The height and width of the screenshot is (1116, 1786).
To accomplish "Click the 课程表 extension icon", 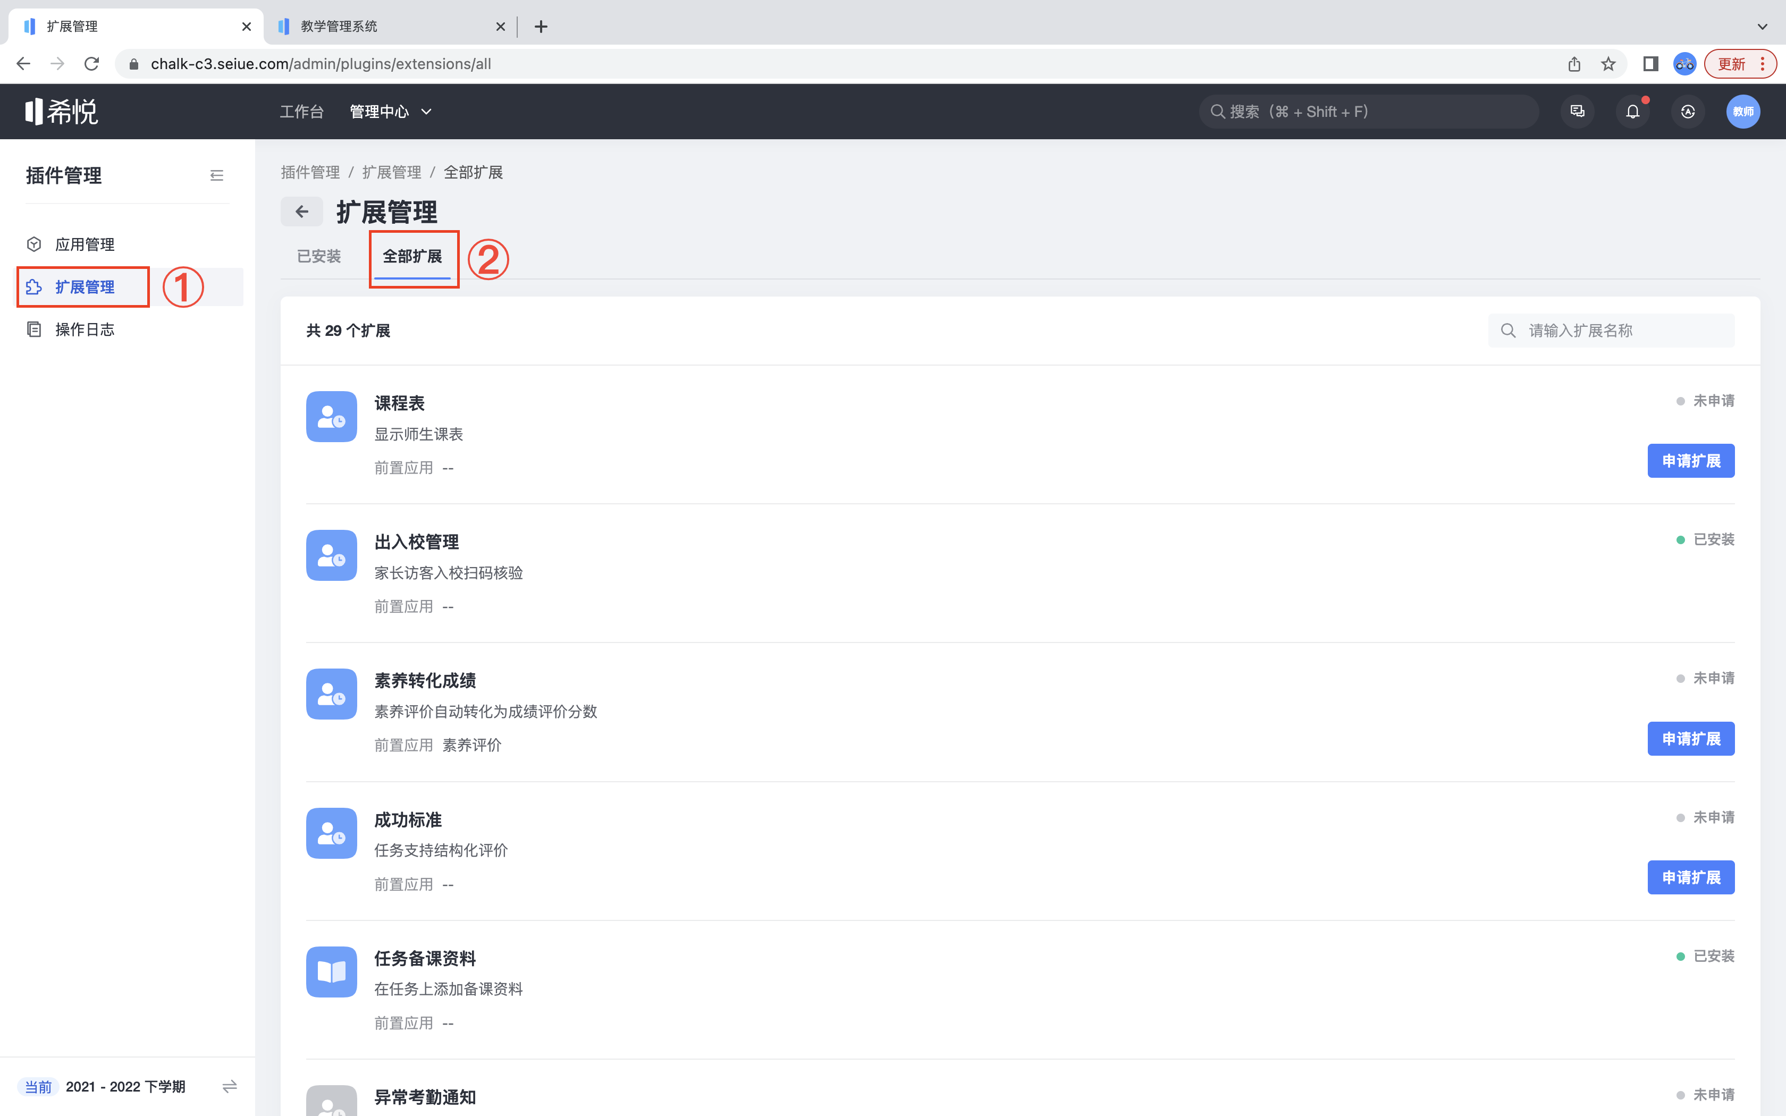I will click(331, 416).
